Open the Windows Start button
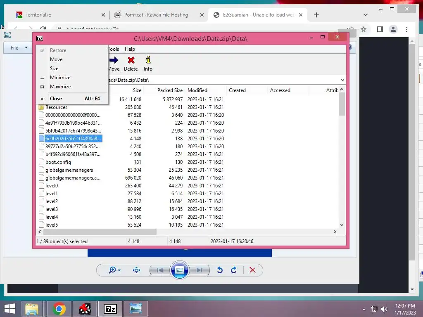This screenshot has width=423, height=317. point(10,309)
